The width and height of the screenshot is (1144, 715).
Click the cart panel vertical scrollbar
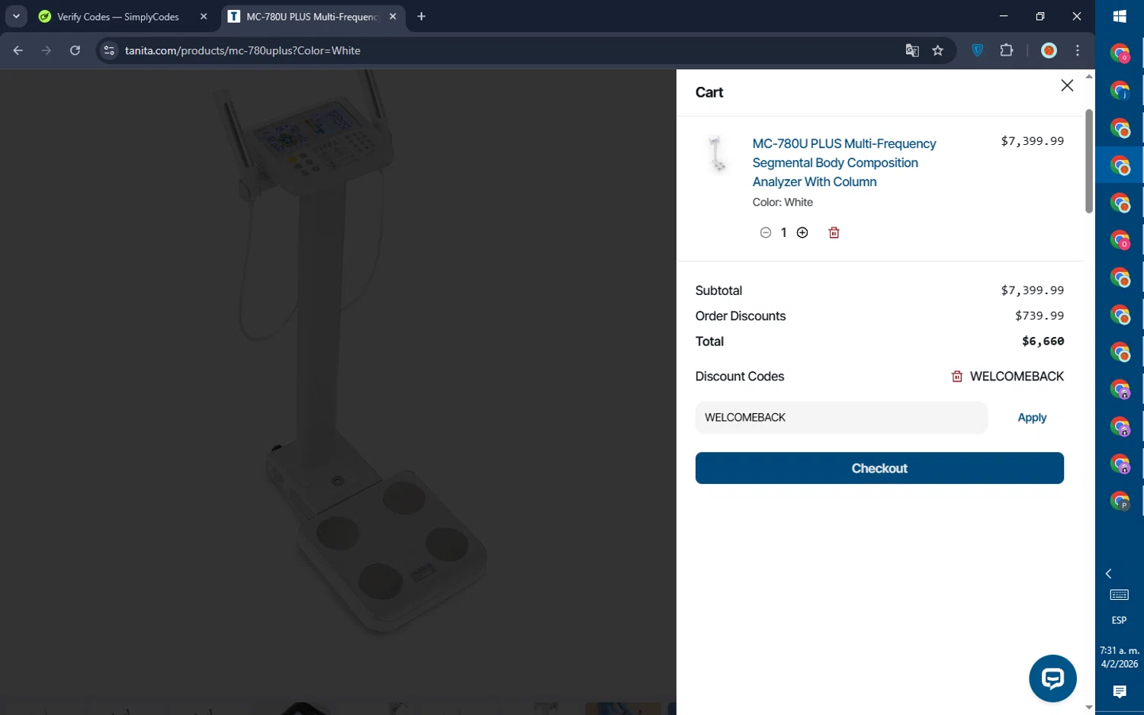[1089, 162]
